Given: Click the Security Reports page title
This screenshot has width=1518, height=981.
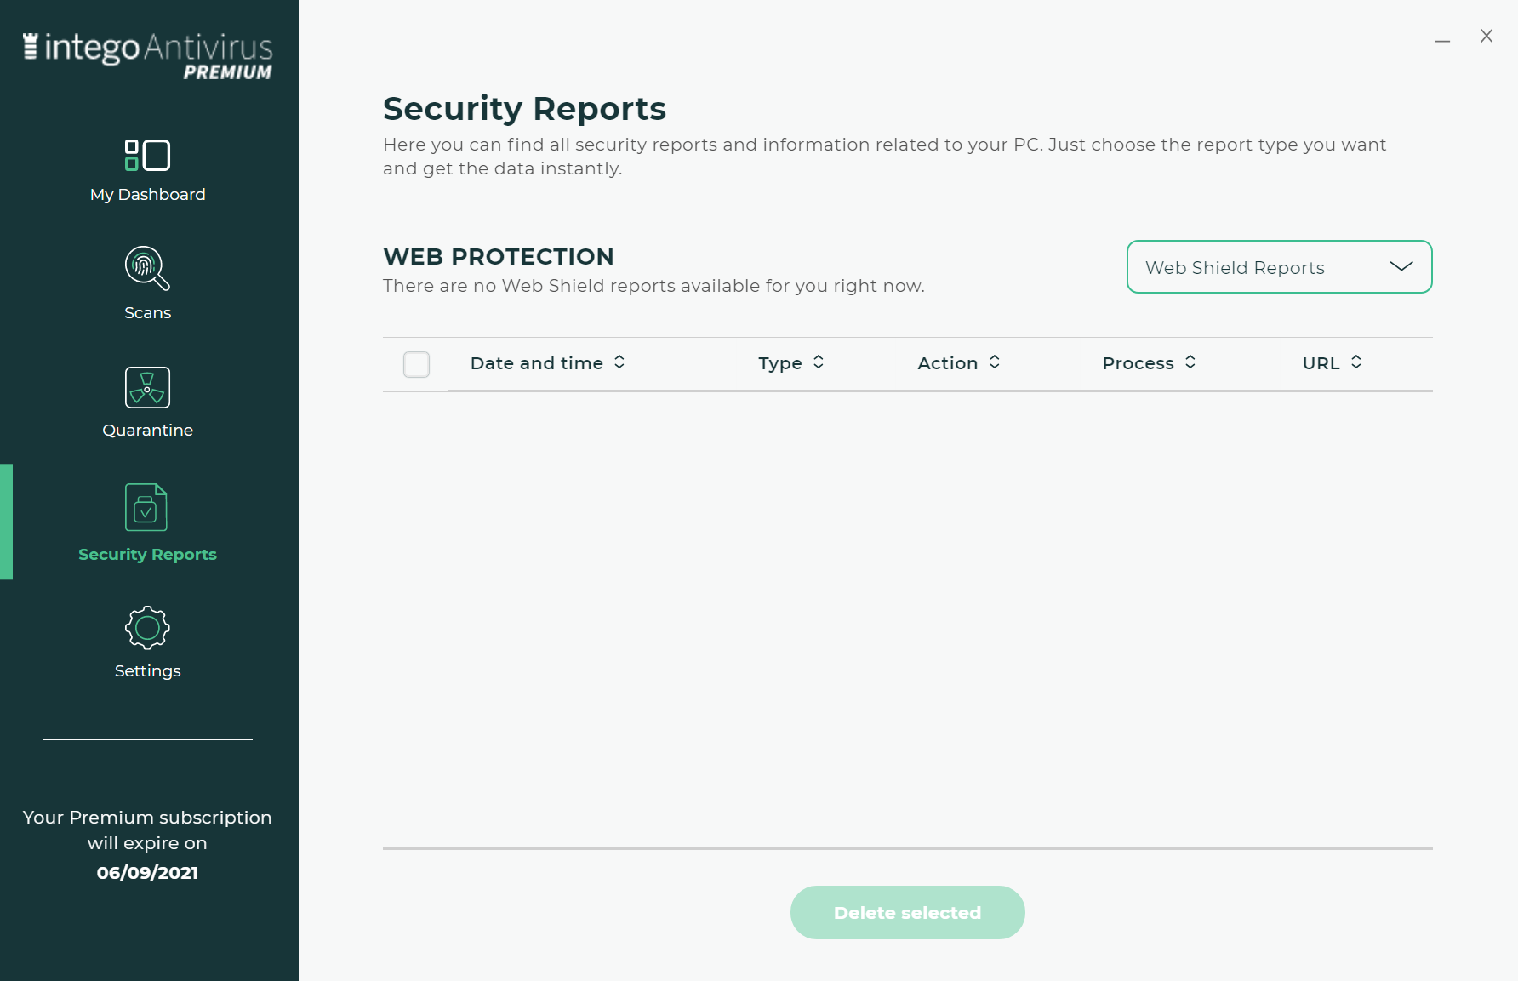Looking at the screenshot, I should tap(524, 108).
